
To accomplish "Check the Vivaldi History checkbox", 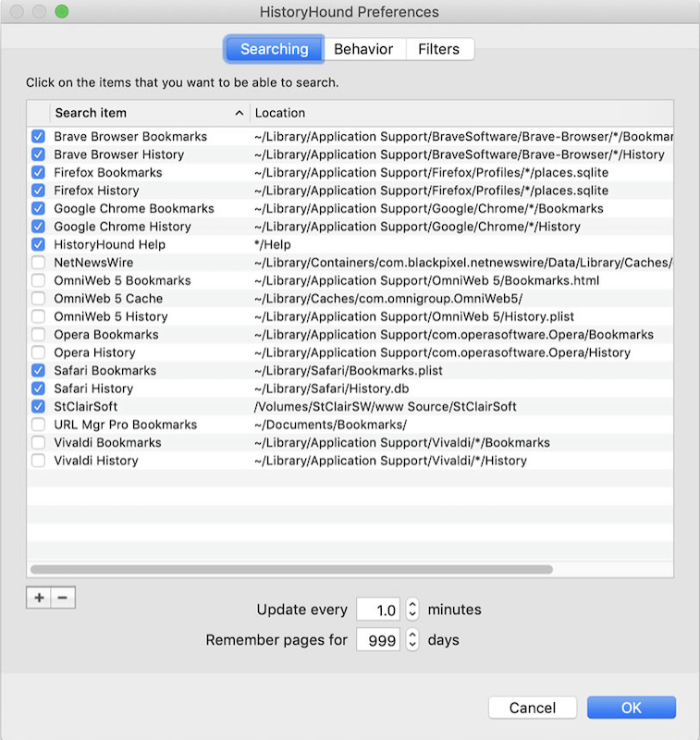I will pos(38,461).
